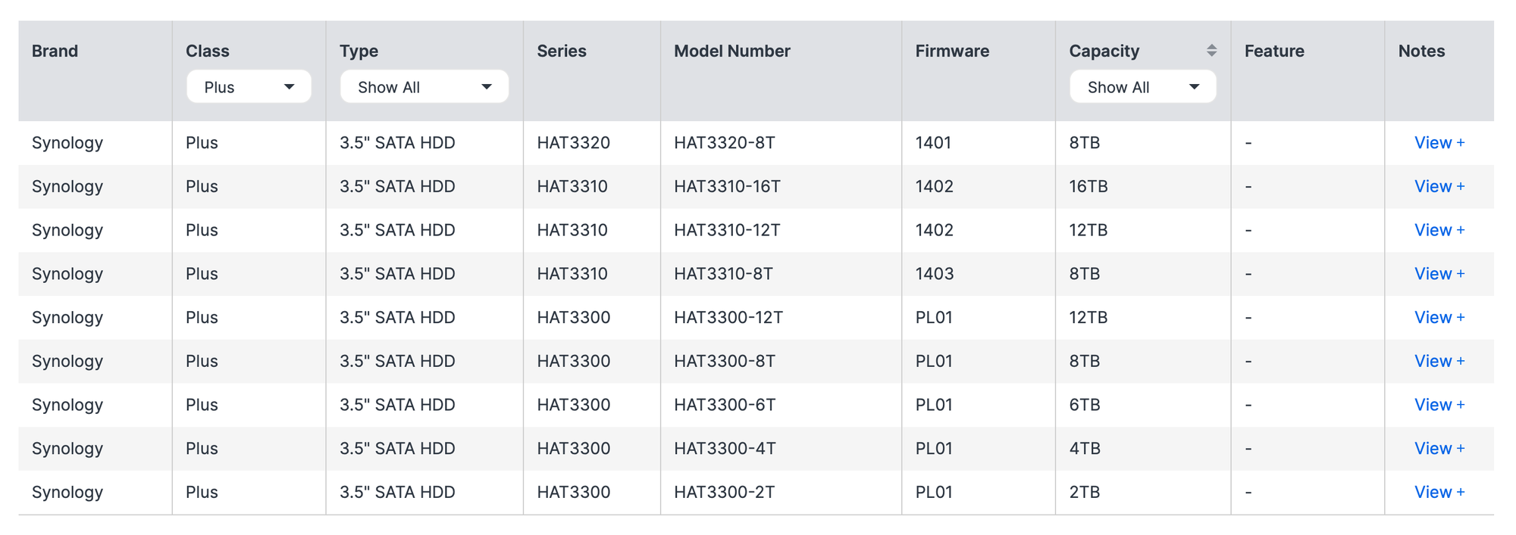Click the Firmware column header

(x=951, y=51)
